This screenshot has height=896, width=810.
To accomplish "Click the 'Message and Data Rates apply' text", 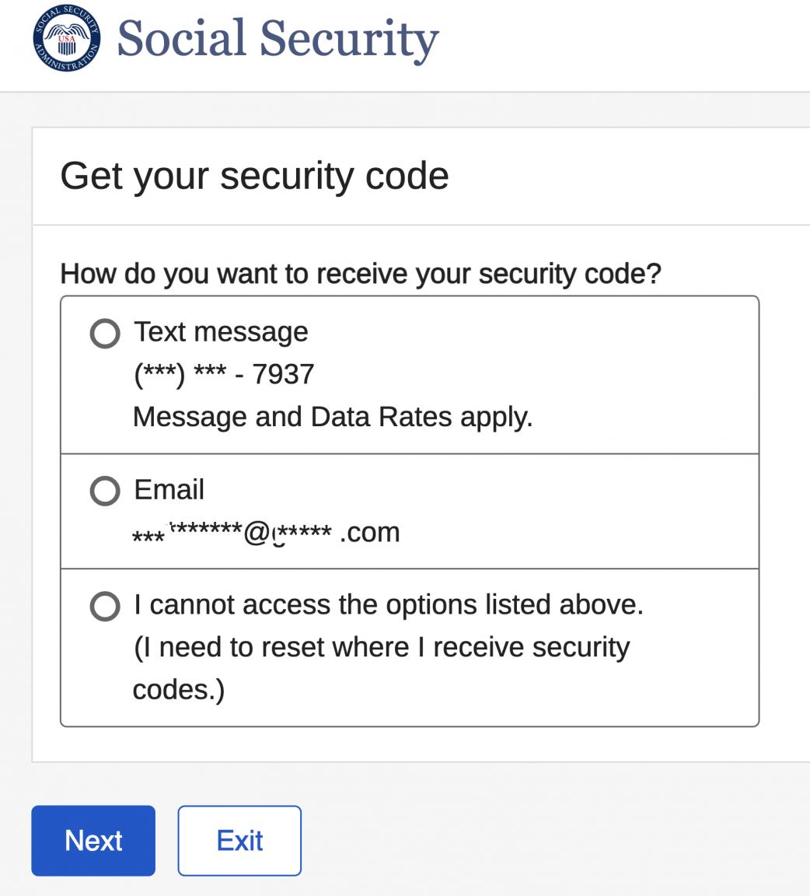I will pos(333,417).
